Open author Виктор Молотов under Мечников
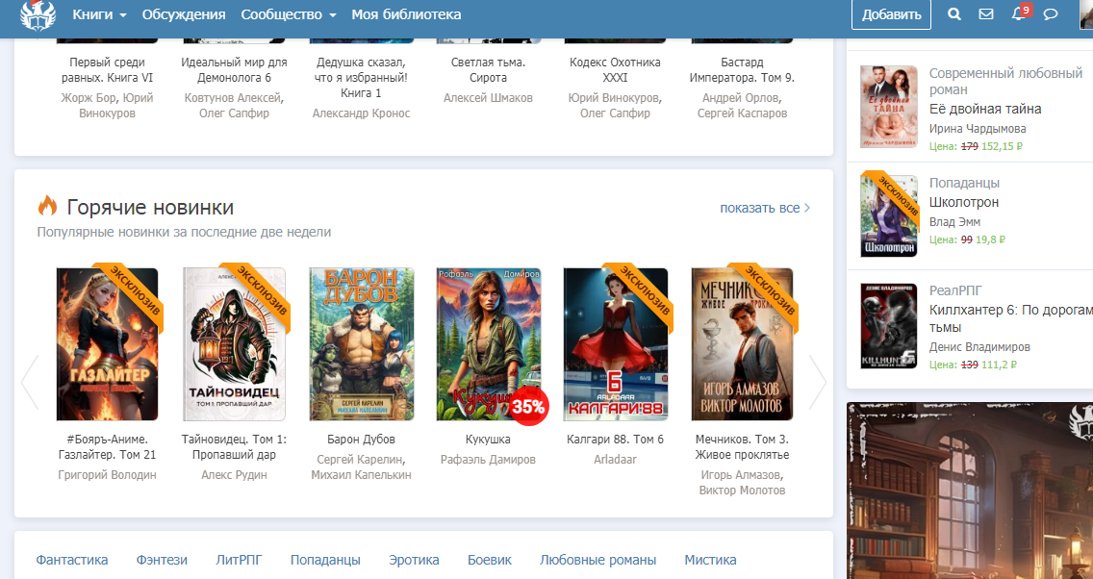Image resolution: width=1093 pixels, height=579 pixels. tap(743, 491)
